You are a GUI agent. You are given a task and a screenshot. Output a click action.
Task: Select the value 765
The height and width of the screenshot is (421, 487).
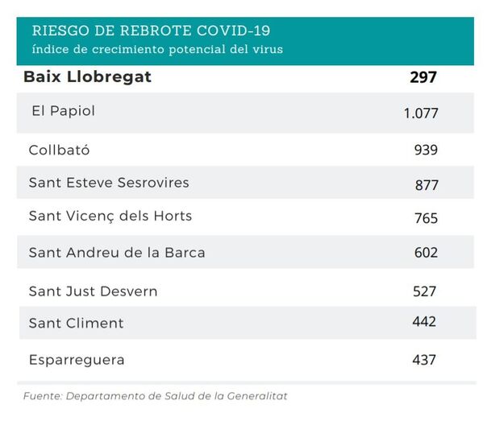pyautogui.click(x=426, y=219)
